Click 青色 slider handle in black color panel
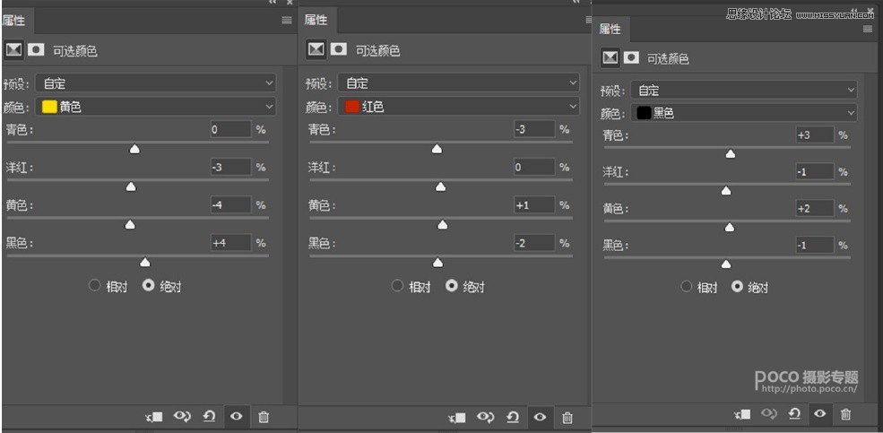 731,153
